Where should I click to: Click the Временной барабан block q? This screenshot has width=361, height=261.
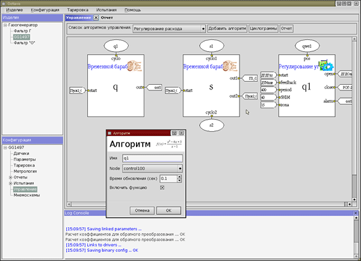click(116, 86)
